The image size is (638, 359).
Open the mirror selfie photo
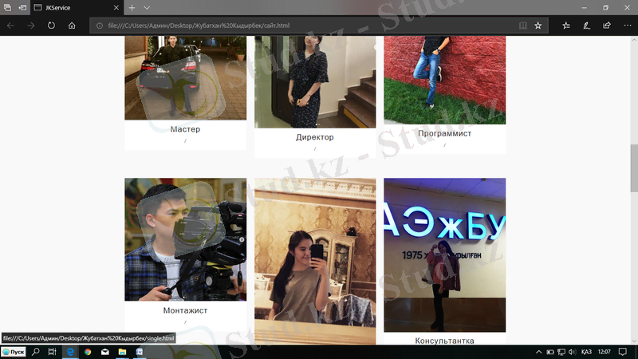click(315, 261)
